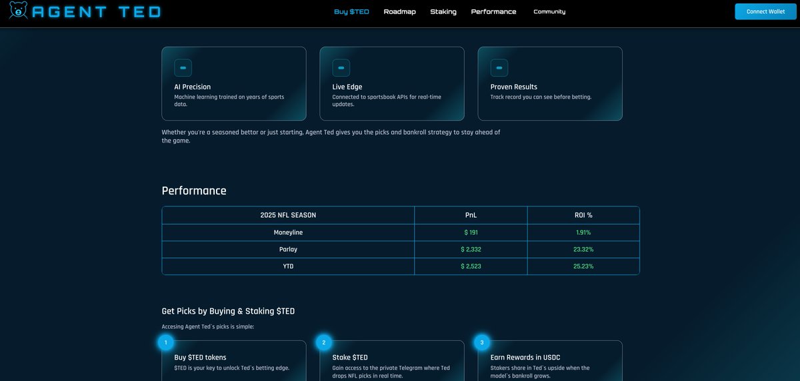Viewport: 800px width, 381px height.
Task: Select the AI Precision card heading
Action: (192, 87)
